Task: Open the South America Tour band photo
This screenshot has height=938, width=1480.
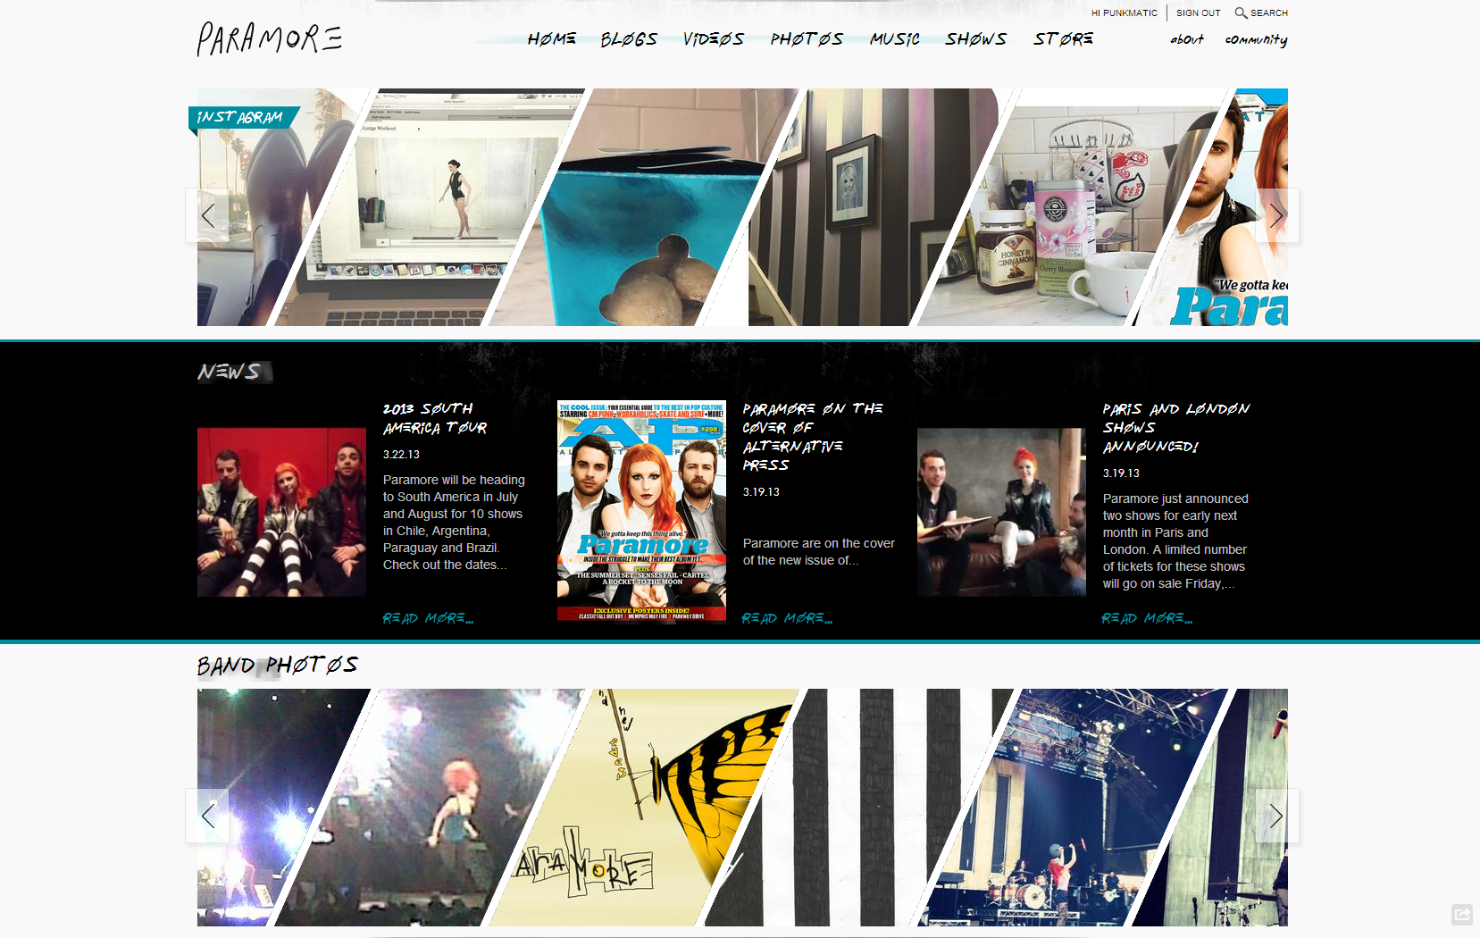Action: coord(281,512)
